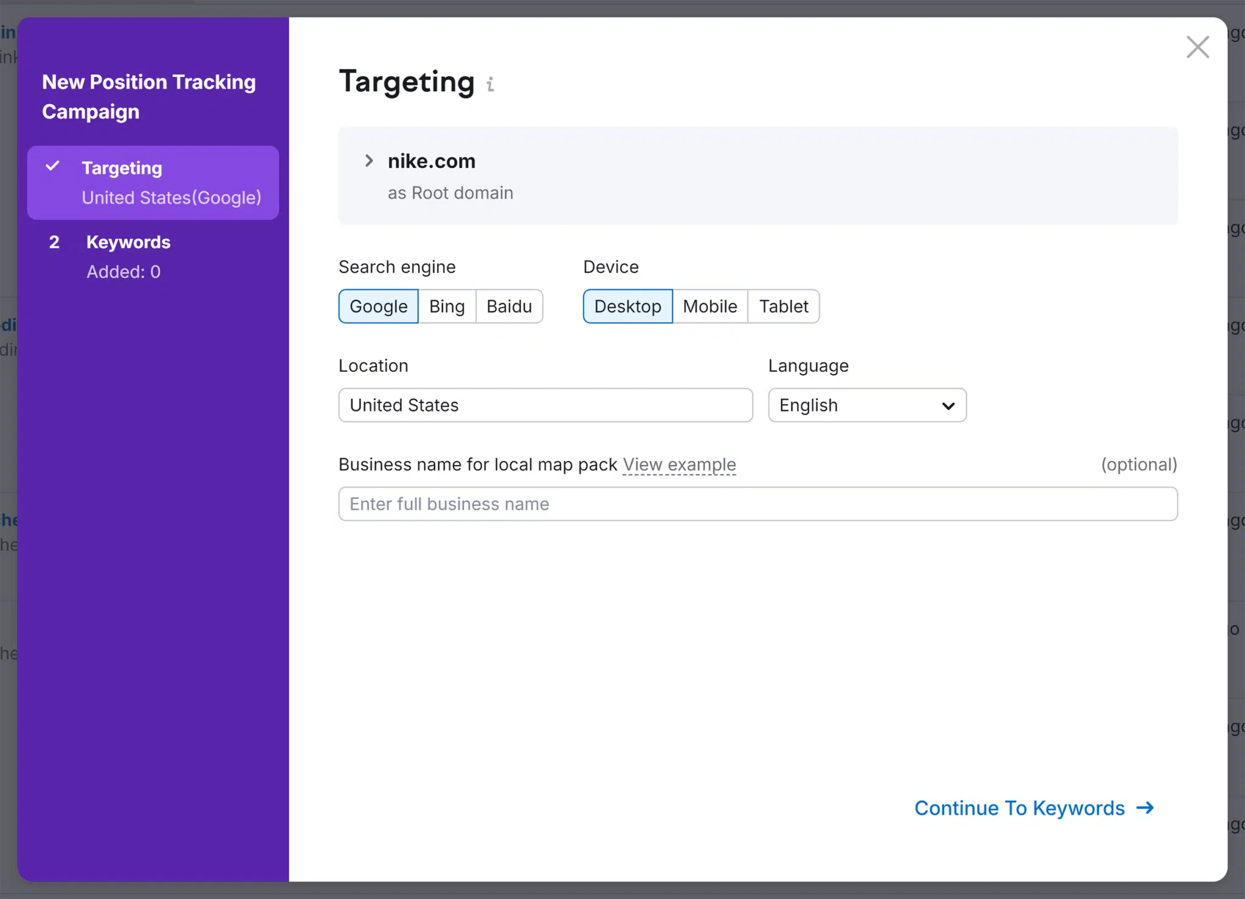
Task: Click the New Position Tracking Campaign title
Action: click(x=149, y=97)
